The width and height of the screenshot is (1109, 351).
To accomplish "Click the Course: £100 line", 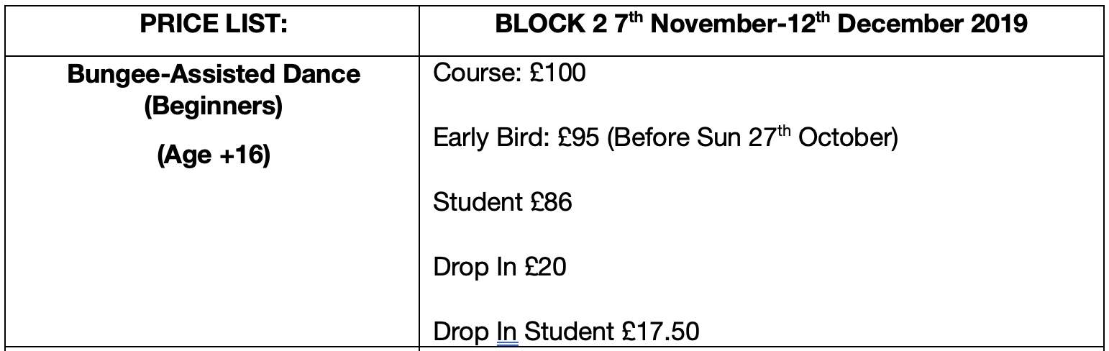I will click(x=509, y=73).
